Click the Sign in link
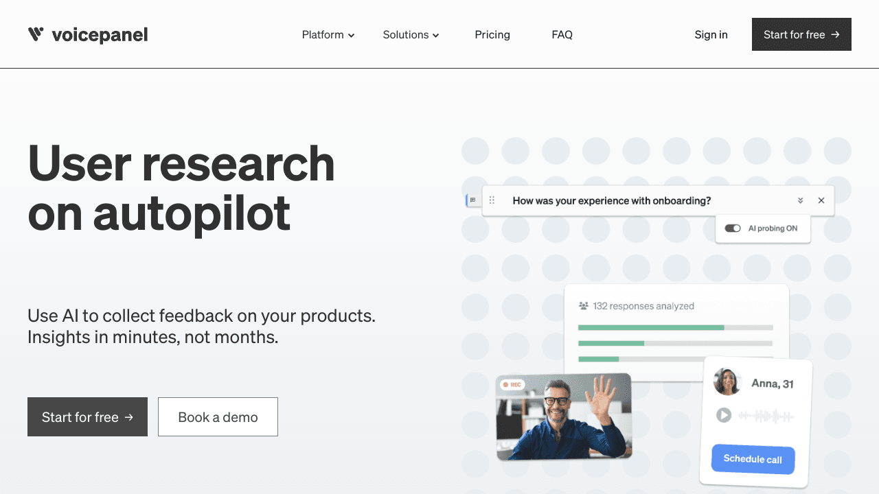Screen dimensions: 879x494 click(711, 34)
